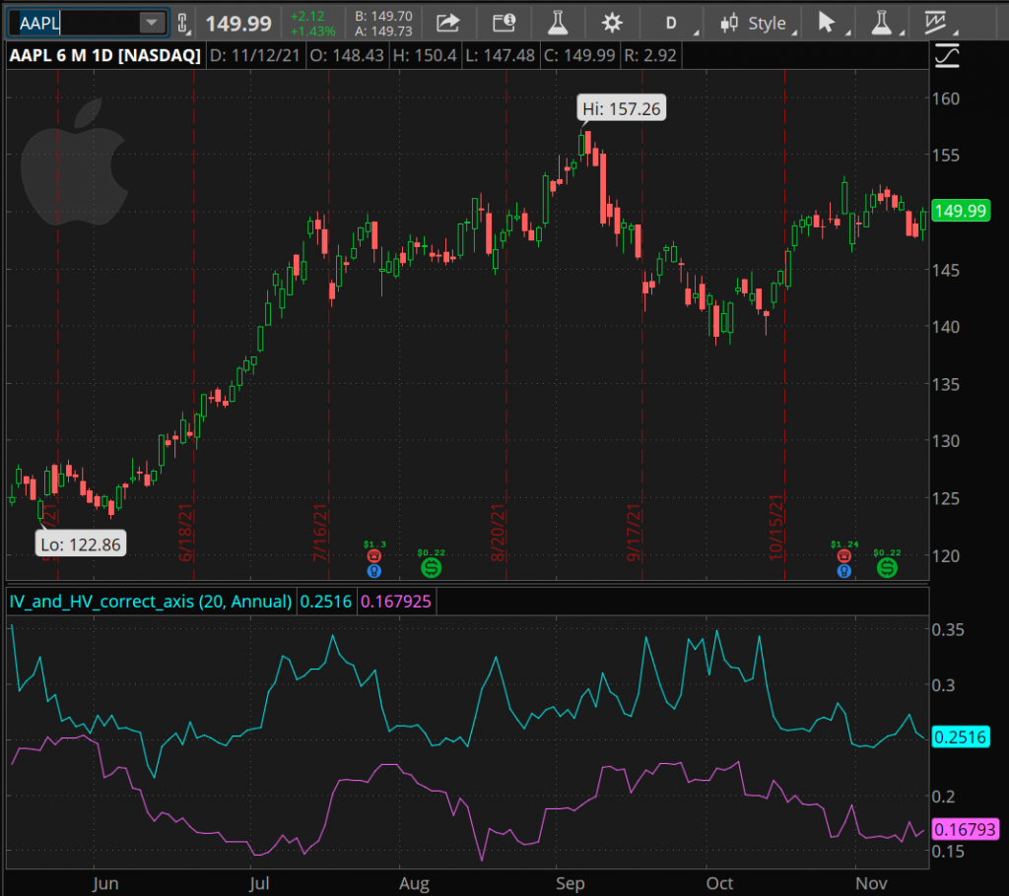
Task: Click the Jul label on time axis
Action: point(259,883)
